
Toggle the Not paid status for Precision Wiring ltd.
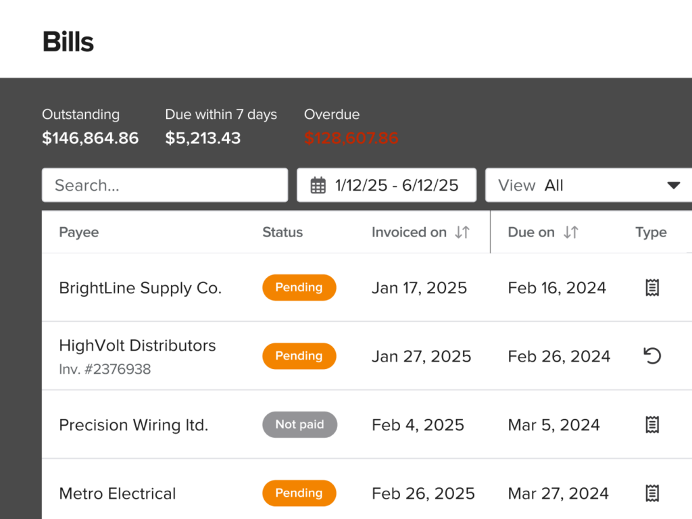(x=299, y=424)
